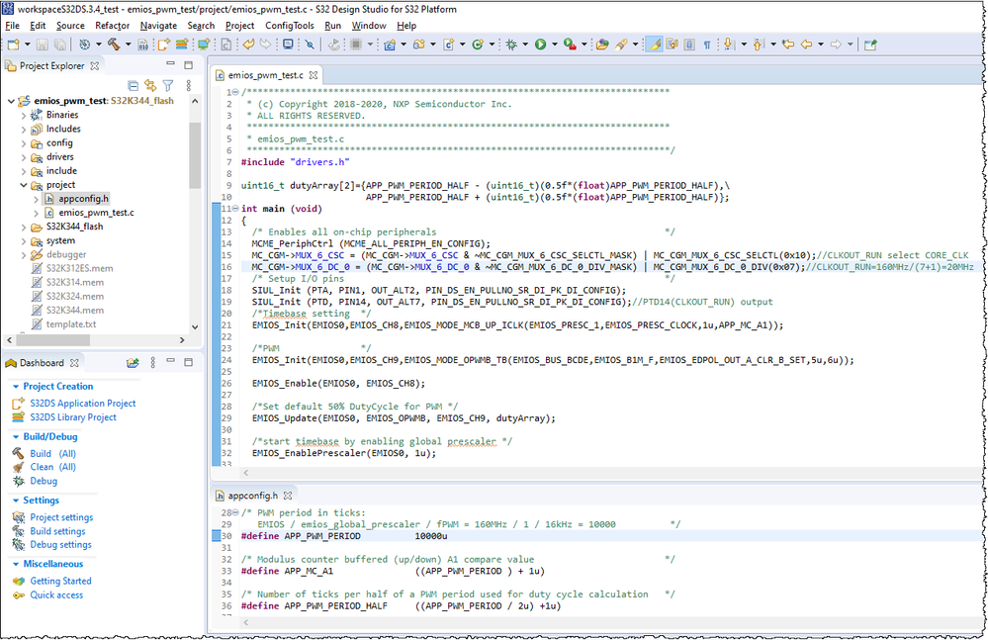This screenshot has width=988, height=640.
Task: Open dropdown arrow next to Debug bug icon
Action: point(525,45)
